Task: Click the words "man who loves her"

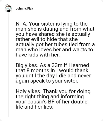Action: [x=38, y=50]
